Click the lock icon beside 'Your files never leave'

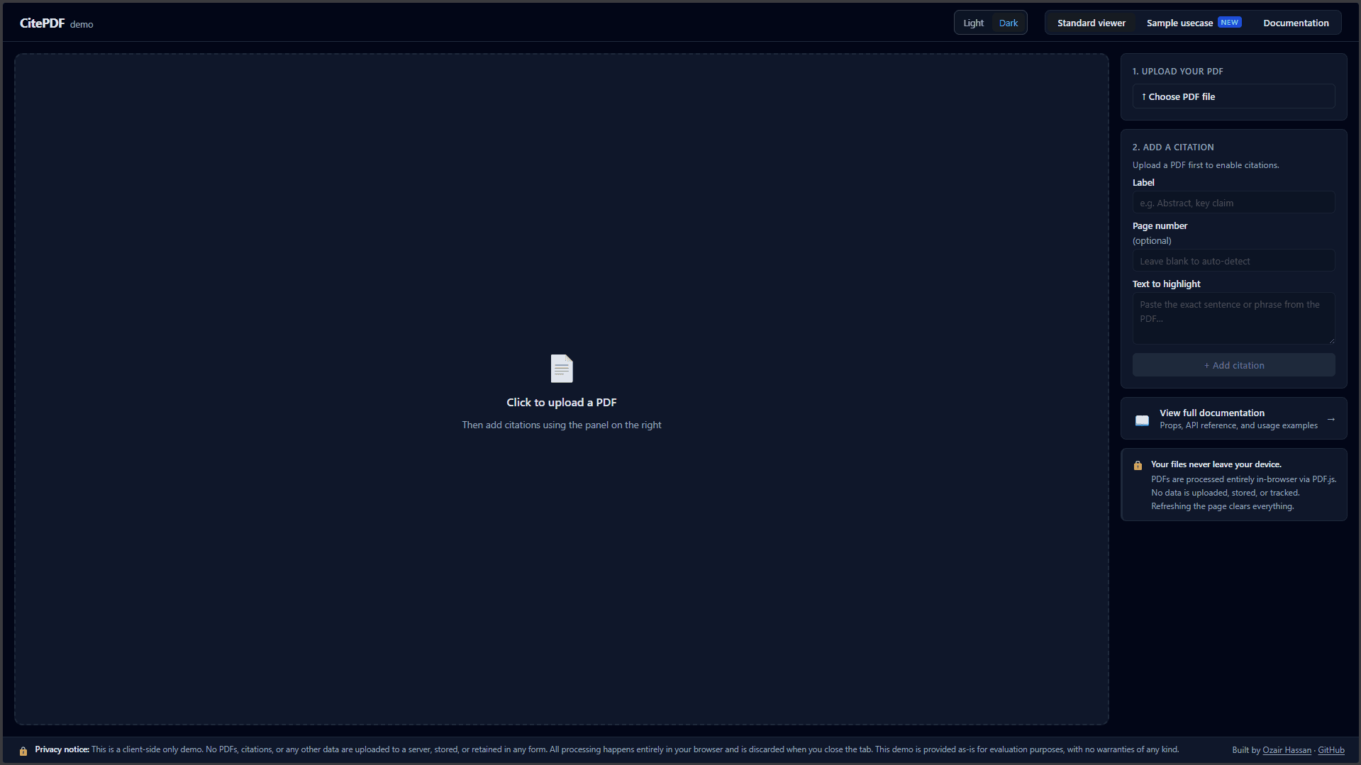(1138, 466)
